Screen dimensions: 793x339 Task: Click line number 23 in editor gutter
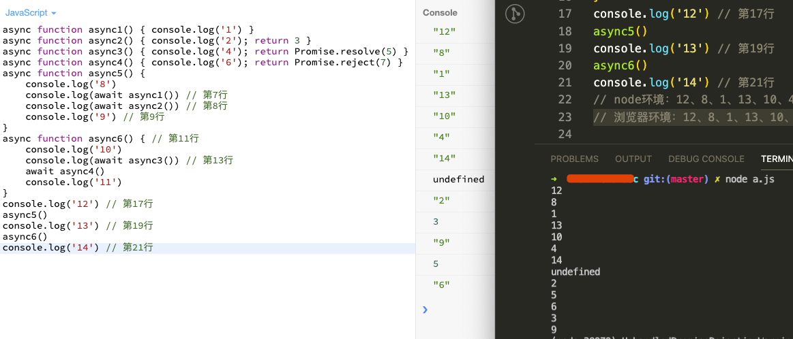pyautogui.click(x=565, y=117)
